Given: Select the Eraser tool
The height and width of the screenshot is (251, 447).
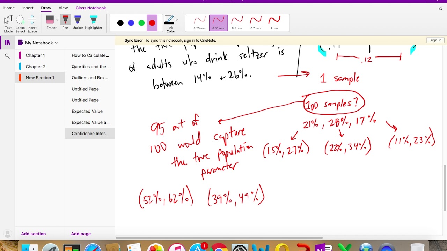Looking at the screenshot, I should coord(50,23).
